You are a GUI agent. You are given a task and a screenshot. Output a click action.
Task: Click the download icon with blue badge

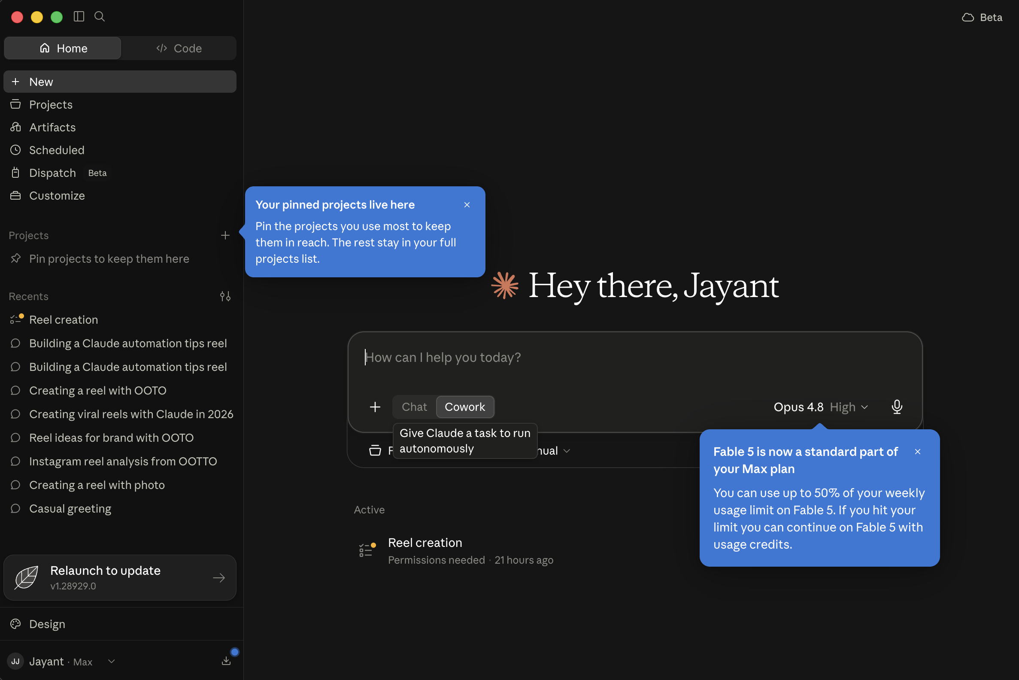[226, 661]
